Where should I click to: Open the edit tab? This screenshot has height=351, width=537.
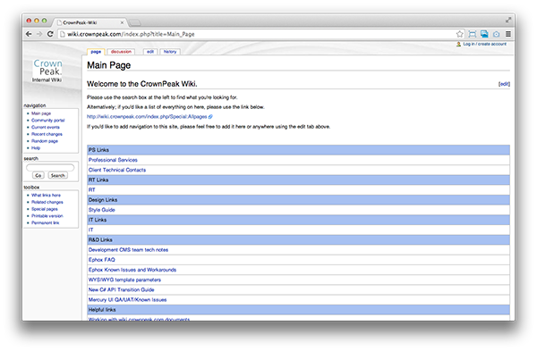[x=150, y=52]
